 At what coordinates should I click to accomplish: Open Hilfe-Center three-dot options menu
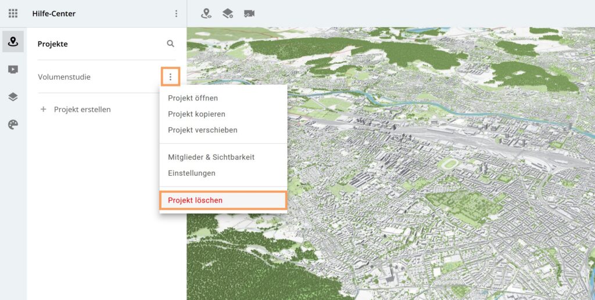(x=176, y=13)
